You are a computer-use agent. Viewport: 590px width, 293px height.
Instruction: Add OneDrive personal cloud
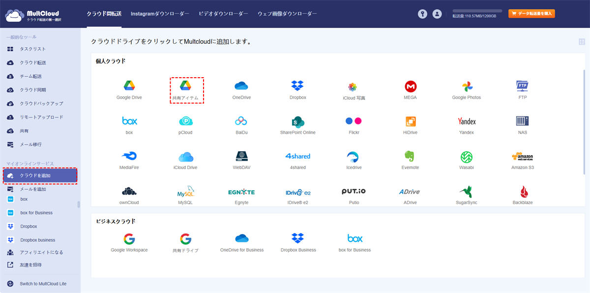click(241, 86)
